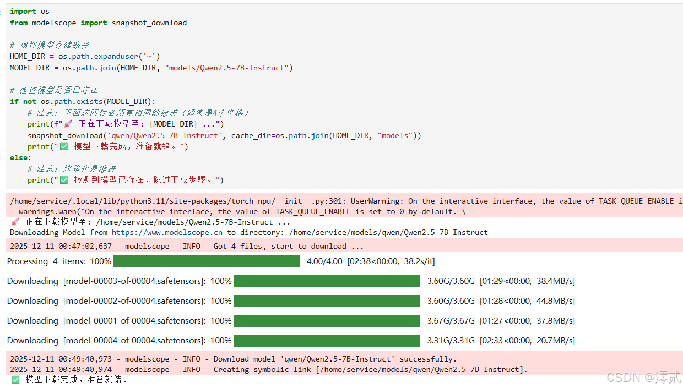Click the HOME_DIR assignment line
Image resolution: width=683 pixels, height=388 pixels.
tap(85, 56)
